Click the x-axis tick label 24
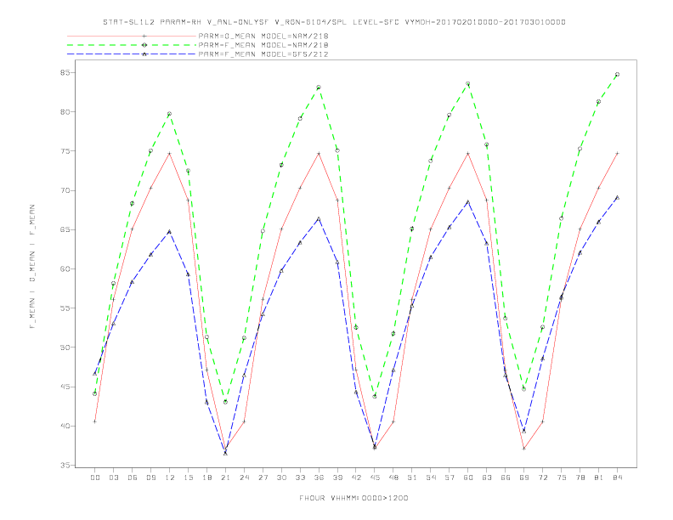 pos(244,478)
